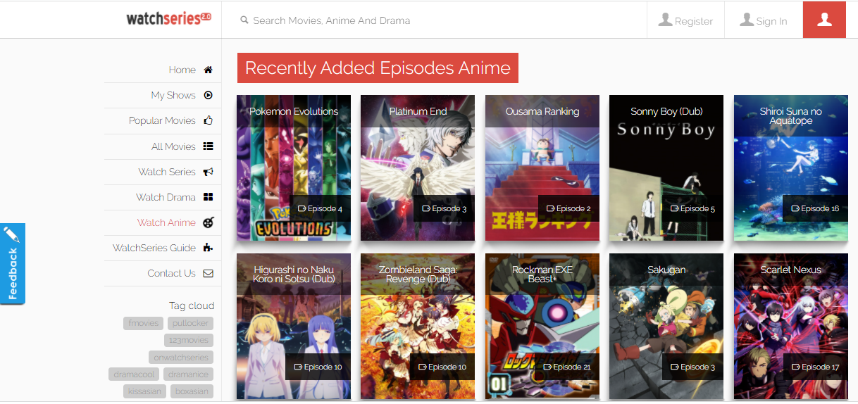Click Episode 5 badge on Sonny Boy
858x404 pixels.
click(x=693, y=208)
